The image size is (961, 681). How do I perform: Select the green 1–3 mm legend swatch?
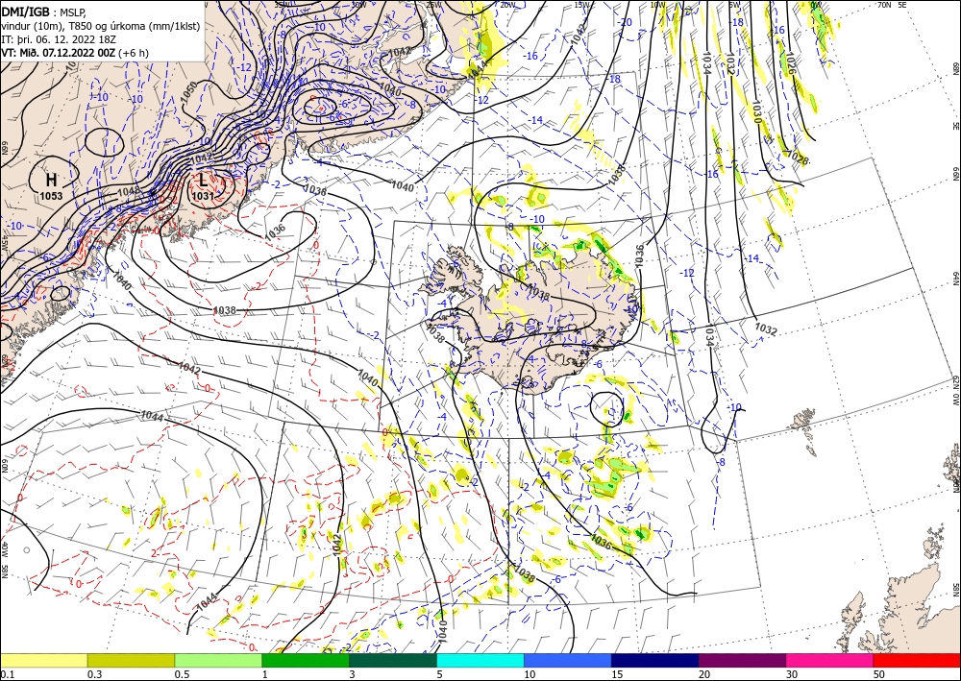(306, 660)
